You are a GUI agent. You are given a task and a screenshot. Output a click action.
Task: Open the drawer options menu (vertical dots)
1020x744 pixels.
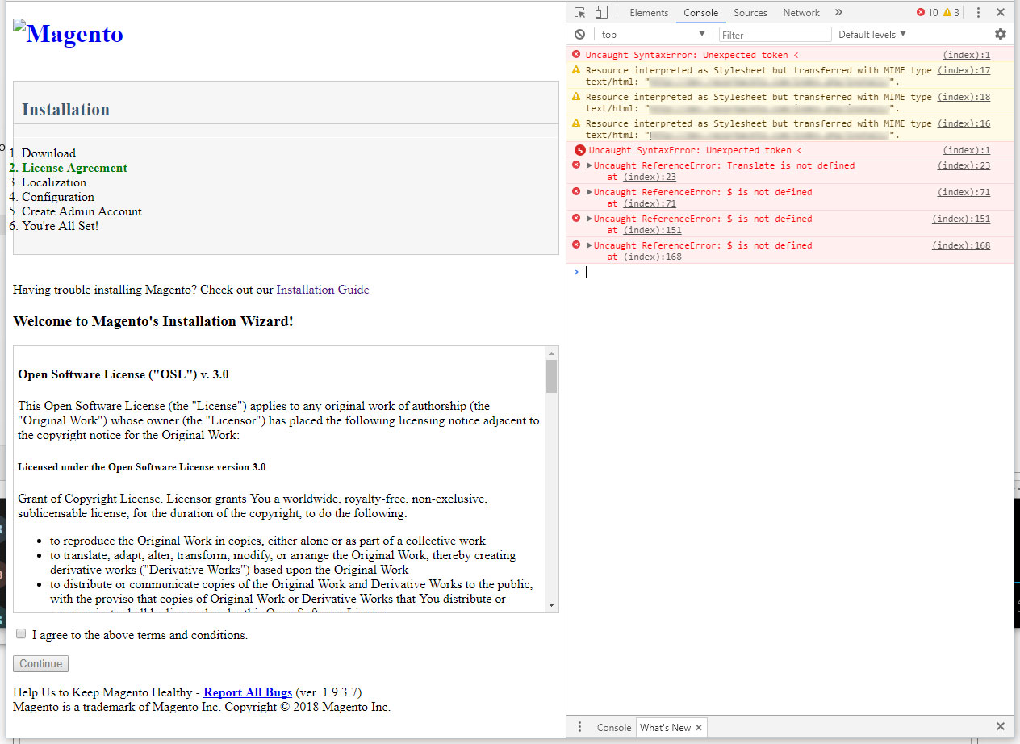click(579, 727)
